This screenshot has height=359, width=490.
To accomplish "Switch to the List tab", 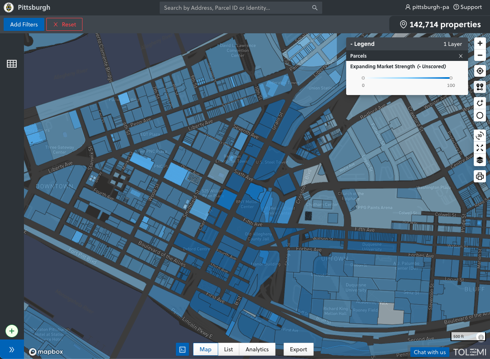I will [x=228, y=349].
